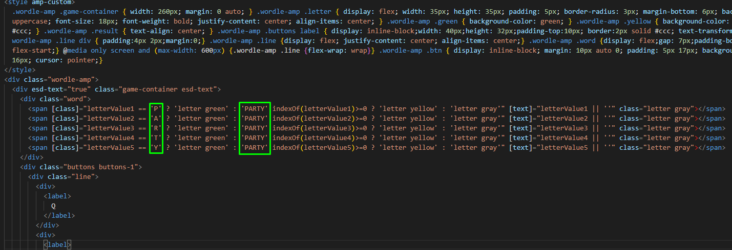732x250 pixels.
Task: Click the highlighted 'T' in the letterValue4 line
Action: coord(156,138)
